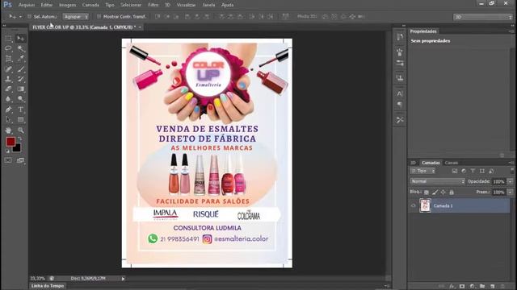Switch to the Canais tab
Viewport: 517px width, 290px height.
[451, 163]
